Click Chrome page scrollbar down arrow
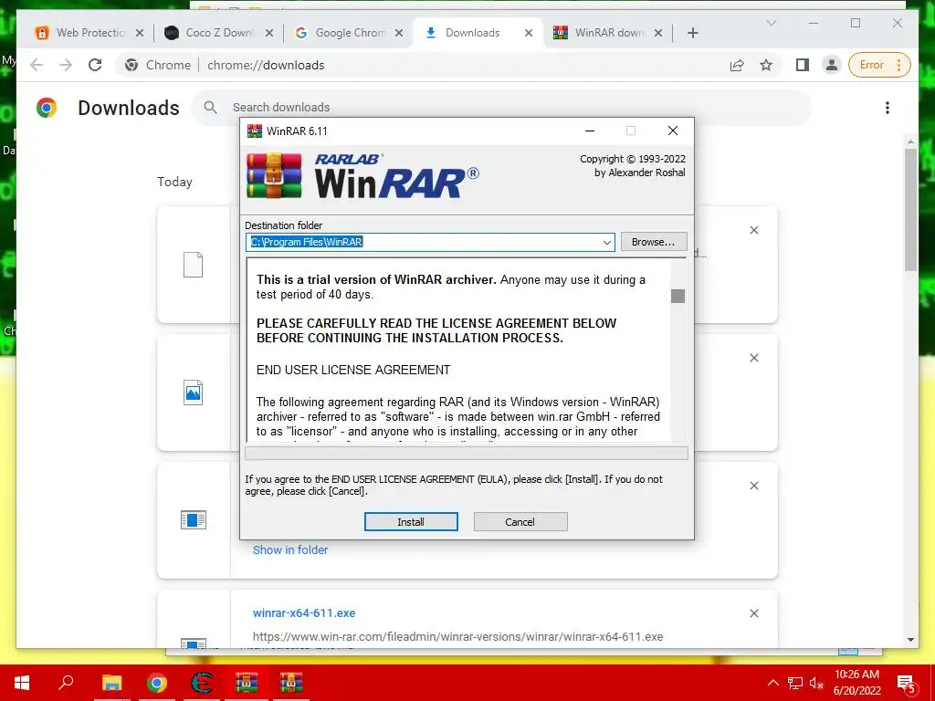 tap(910, 640)
